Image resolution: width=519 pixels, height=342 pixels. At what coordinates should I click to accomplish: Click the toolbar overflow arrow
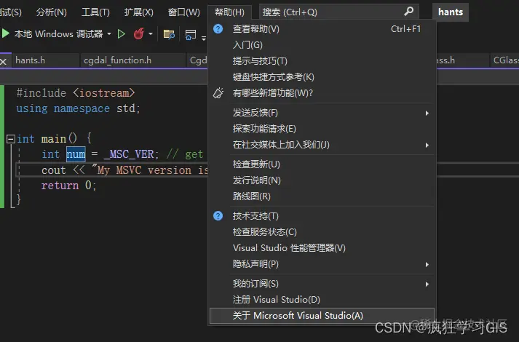click(x=204, y=38)
